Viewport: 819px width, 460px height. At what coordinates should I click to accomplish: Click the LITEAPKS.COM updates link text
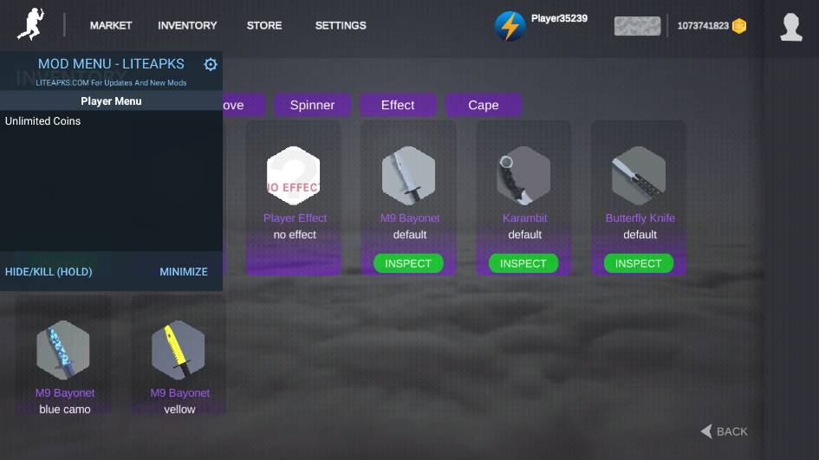click(111, 82)
